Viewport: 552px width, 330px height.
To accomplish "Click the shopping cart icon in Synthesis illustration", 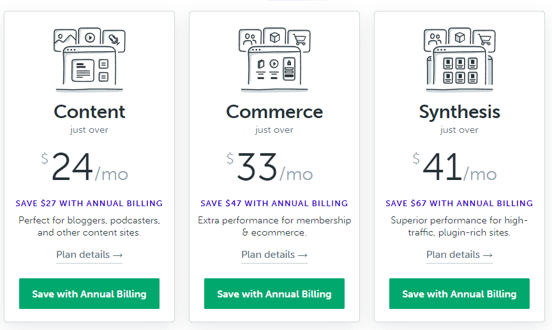I will click(x=484, y=40).
